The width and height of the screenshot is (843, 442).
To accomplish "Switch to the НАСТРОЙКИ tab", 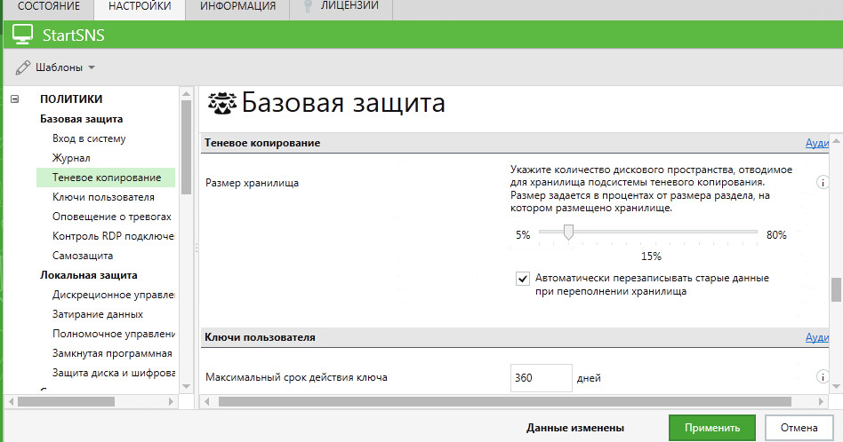I will tap(140, 6).
